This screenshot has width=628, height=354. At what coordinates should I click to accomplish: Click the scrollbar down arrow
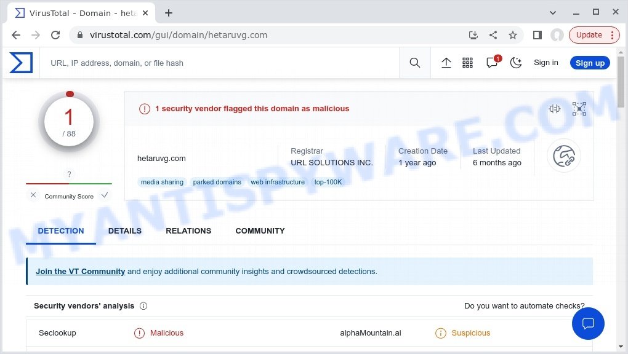(x=621, y=347)
